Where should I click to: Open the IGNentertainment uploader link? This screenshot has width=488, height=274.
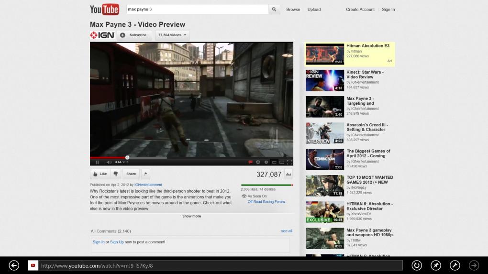148,185
